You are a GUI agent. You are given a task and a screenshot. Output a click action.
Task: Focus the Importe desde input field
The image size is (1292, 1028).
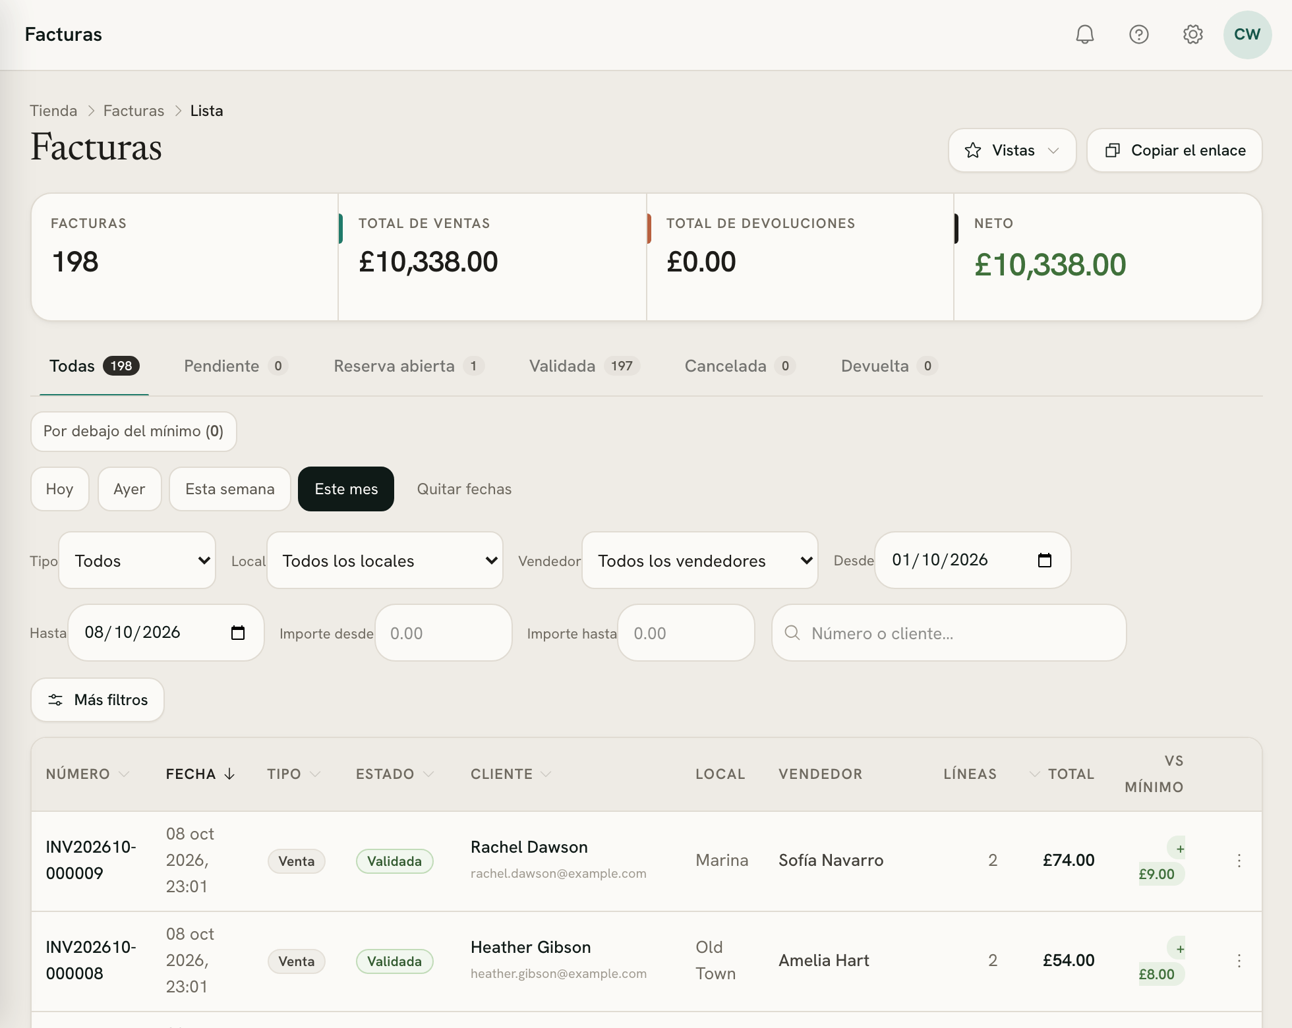point(444,633)
